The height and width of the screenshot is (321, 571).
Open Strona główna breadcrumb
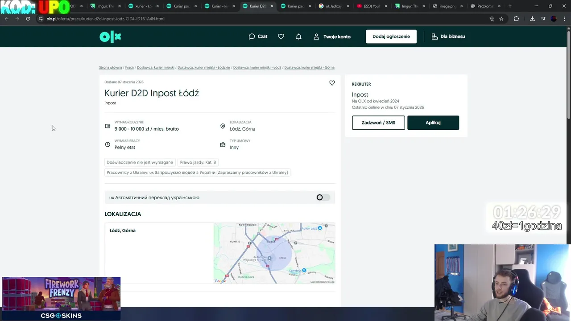110,68
